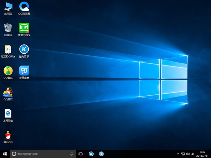211x158 pixels.
Task: Click the Cortana search box
Action: click(x=40, y=154)
